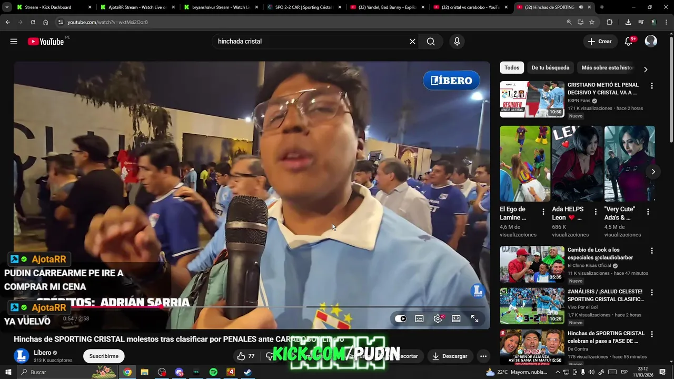Like the video with thumbs up
The height and width of the screenshot is (379, 674).
pos(245,356)
